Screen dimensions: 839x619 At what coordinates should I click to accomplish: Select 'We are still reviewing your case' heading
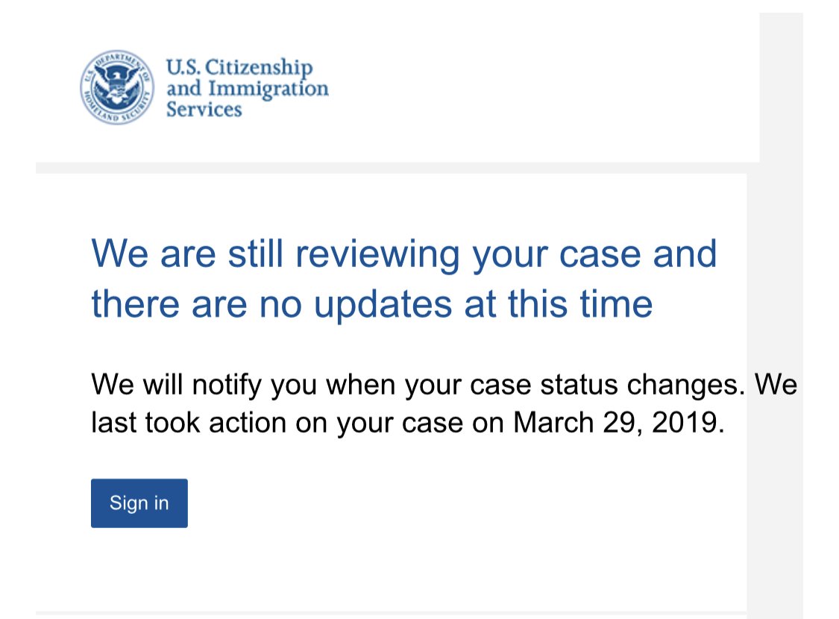coord(366,254)
